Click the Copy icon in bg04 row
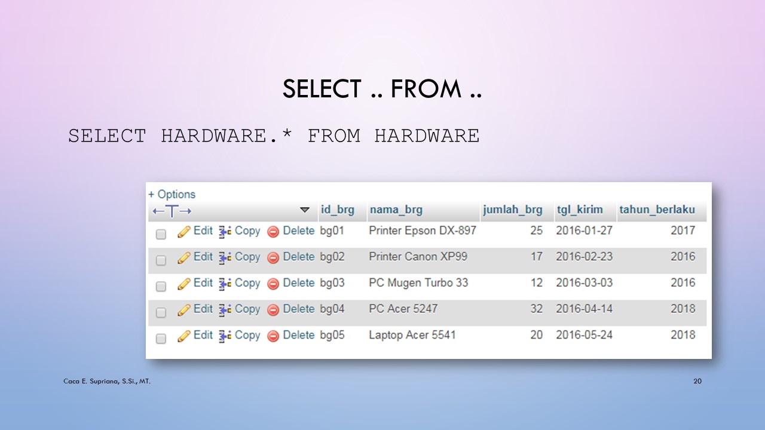This screenshot has height=430, width=765. [x=225, y=310]
